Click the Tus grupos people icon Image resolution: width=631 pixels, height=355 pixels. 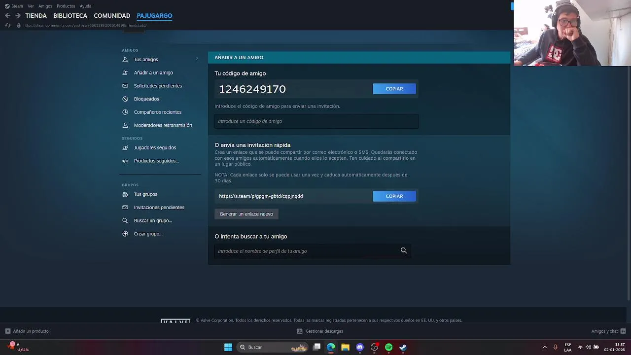click(125, 194)
